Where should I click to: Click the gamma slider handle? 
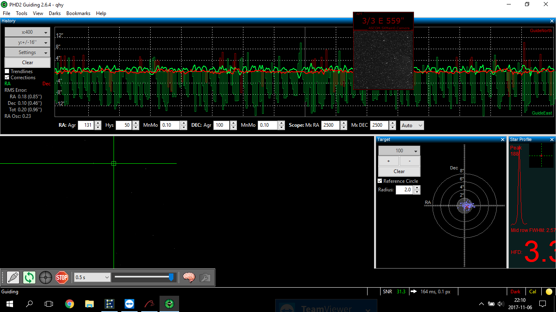point(171,277)
